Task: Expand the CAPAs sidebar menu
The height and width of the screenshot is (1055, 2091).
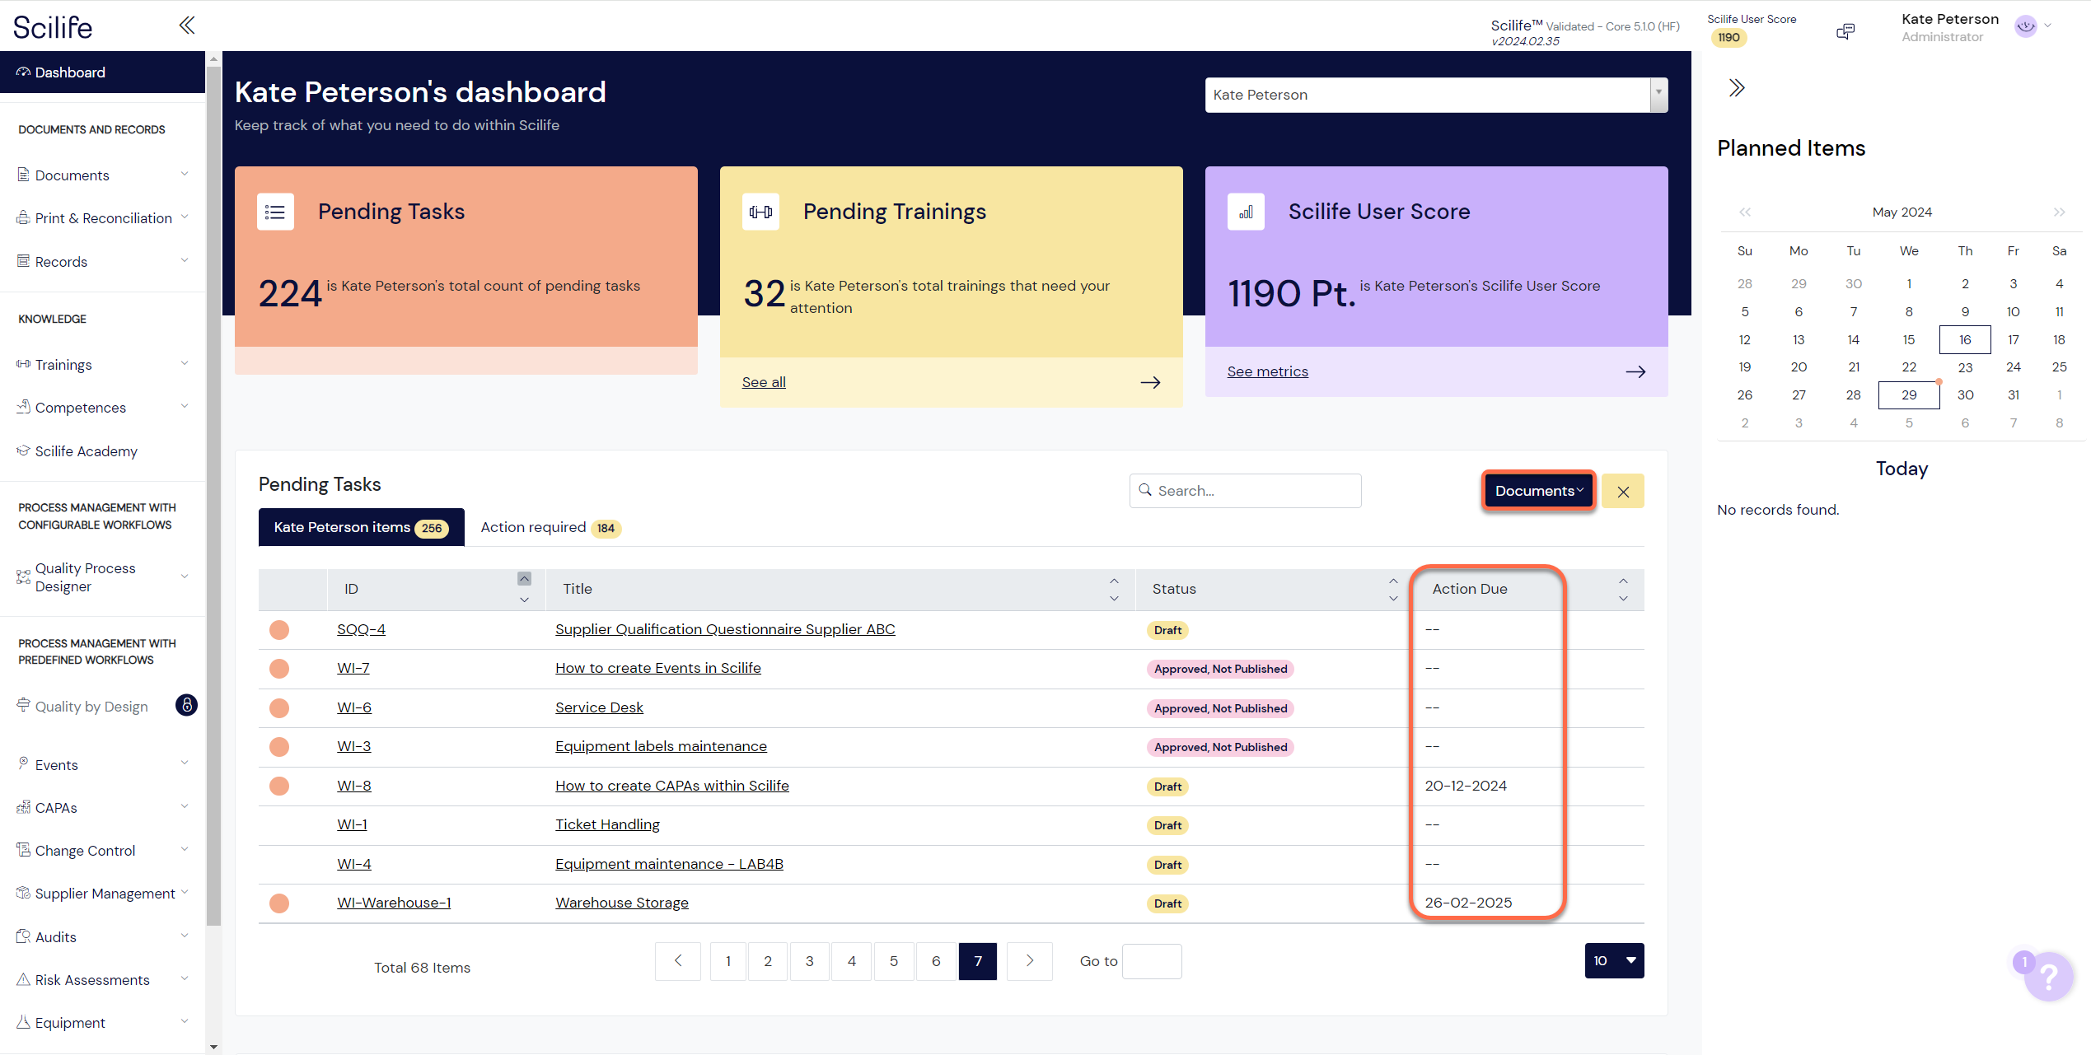Action: coord(185,806)
